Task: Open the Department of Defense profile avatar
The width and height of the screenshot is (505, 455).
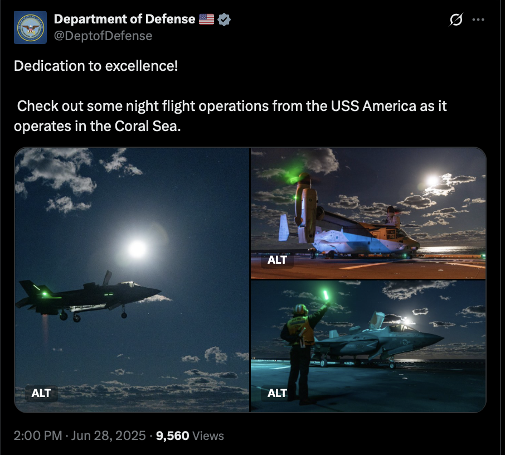Action: coord(30,28)
